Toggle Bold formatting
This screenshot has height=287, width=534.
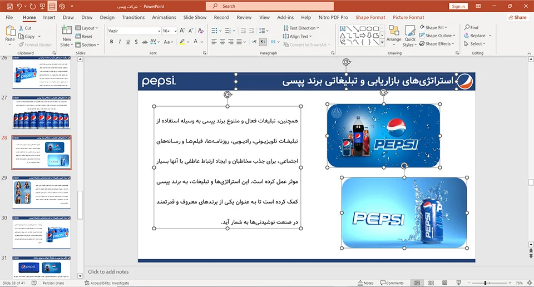[x=111, y=42]
